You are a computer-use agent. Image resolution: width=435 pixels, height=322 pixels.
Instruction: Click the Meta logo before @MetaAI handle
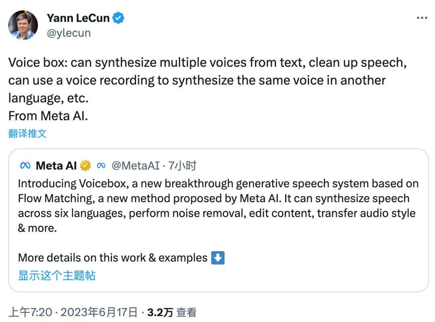(101, 165)
